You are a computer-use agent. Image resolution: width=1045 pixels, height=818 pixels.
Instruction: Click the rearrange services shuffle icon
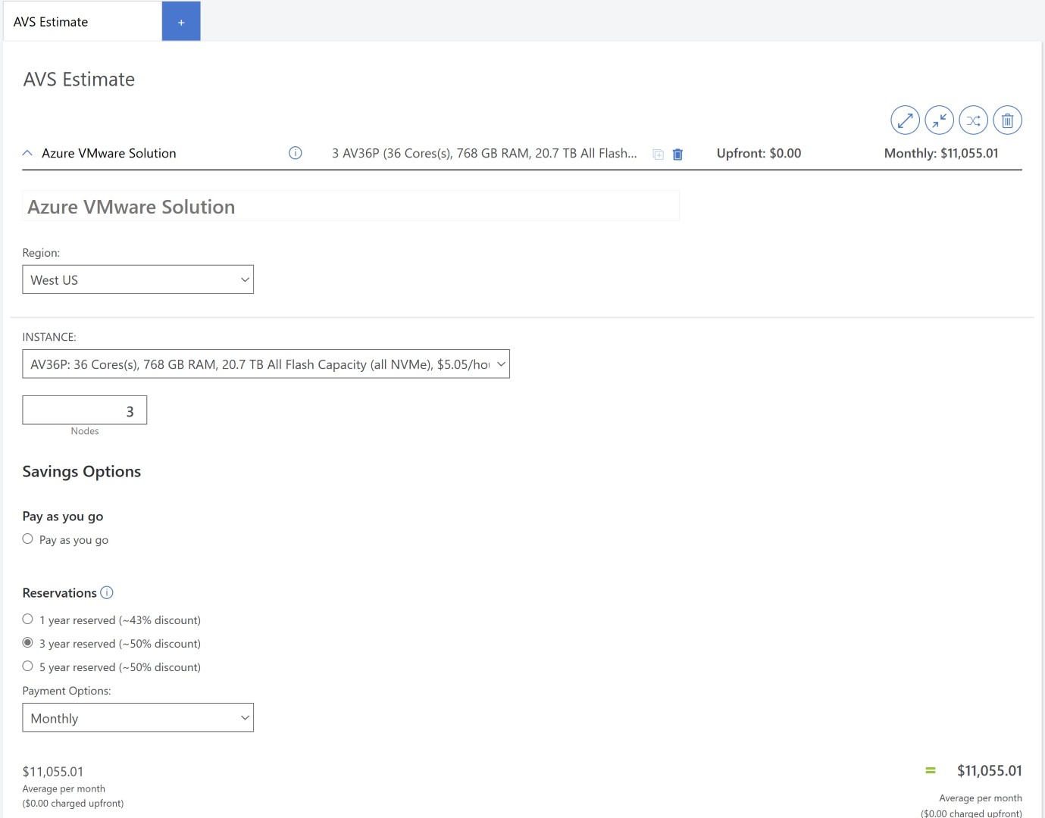coord(973,120)
